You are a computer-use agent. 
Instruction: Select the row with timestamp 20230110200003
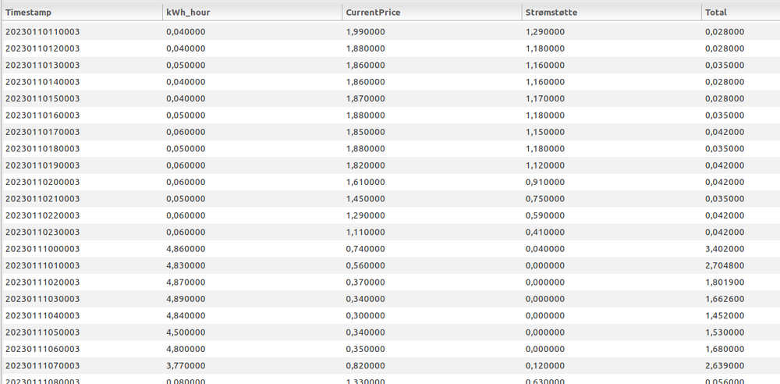[x=43, y=182]
